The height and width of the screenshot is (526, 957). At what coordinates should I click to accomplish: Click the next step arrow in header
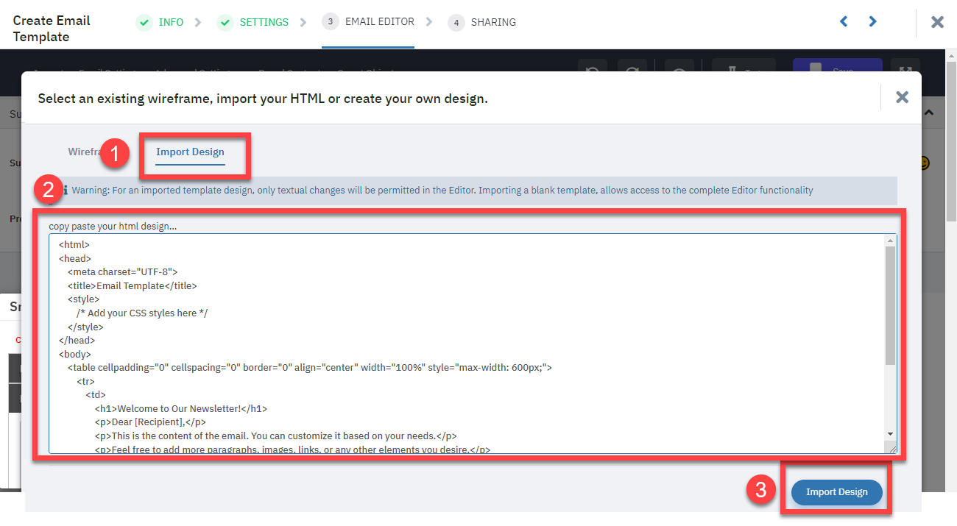[872, 22]
